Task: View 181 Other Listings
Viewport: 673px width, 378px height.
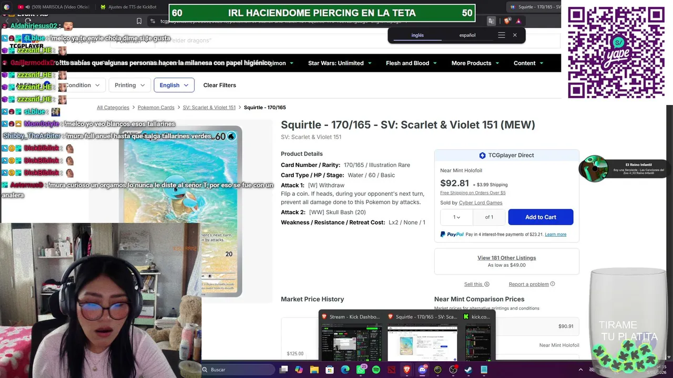Action: pos(507,258)
